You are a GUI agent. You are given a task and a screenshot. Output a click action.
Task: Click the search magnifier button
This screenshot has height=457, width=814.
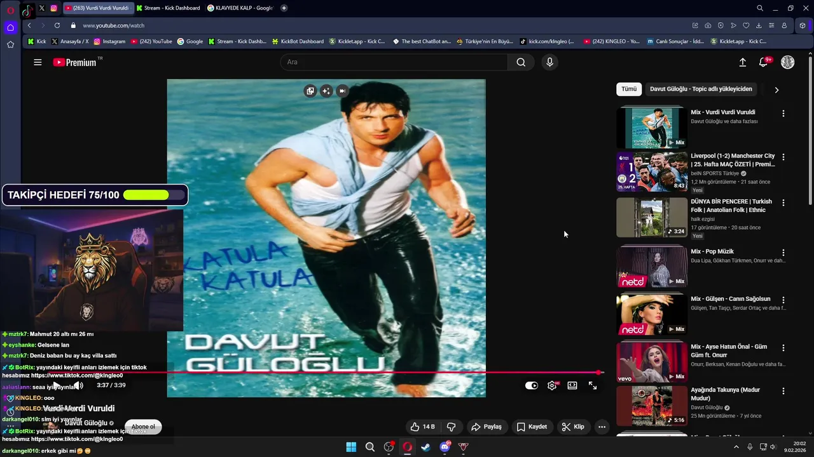point(521,62)
